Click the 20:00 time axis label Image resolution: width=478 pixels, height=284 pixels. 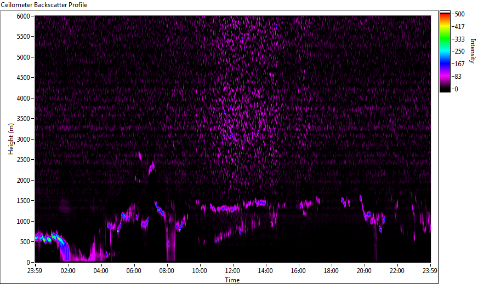click(365, 271)
